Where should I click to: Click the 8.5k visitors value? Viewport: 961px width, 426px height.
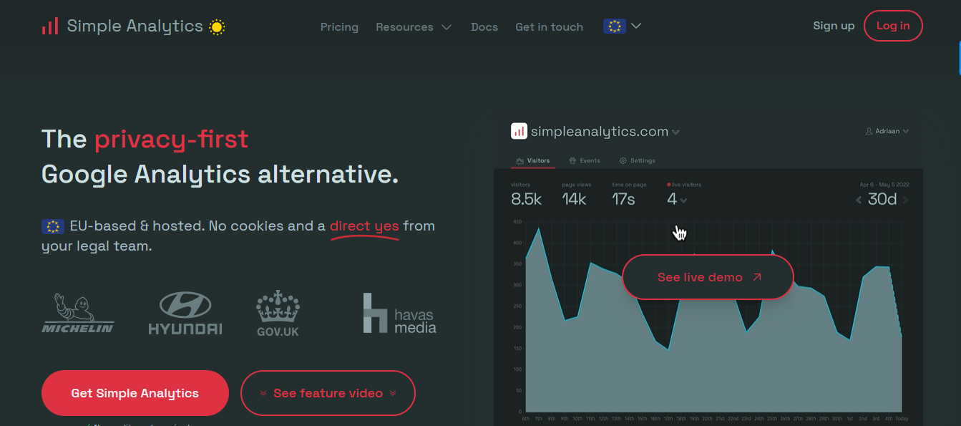[x=526, y=199]
